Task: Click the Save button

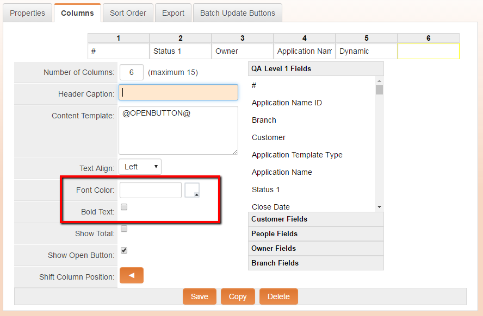Action: (199, 296)
